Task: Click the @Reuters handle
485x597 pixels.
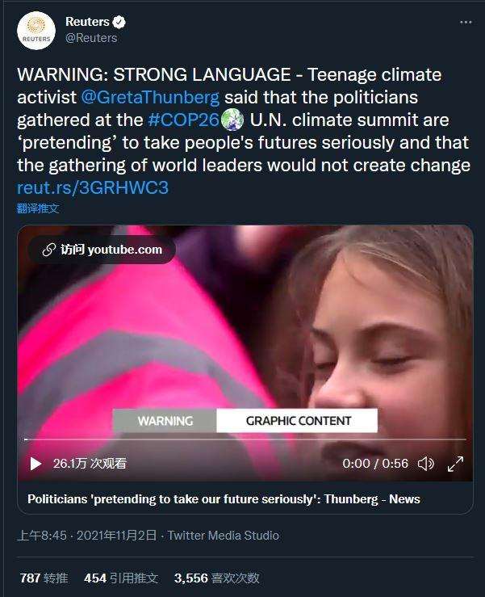Action: point(91,37)
